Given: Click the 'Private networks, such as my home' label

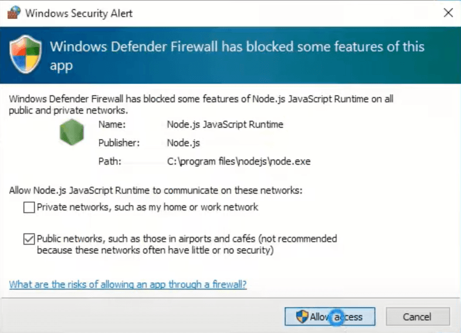Looking at the screenshot, I should 147,207.
